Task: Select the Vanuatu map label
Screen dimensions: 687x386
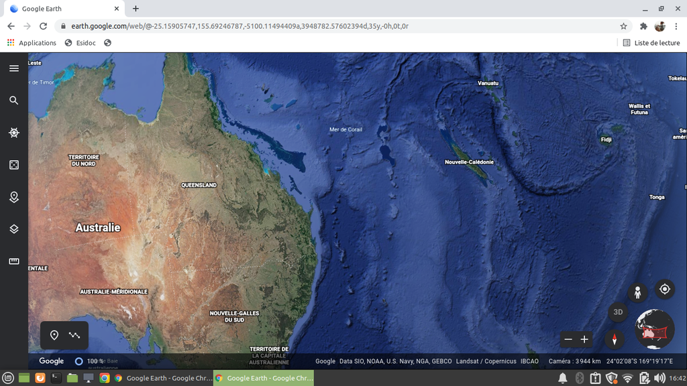Action: point(488,83)
